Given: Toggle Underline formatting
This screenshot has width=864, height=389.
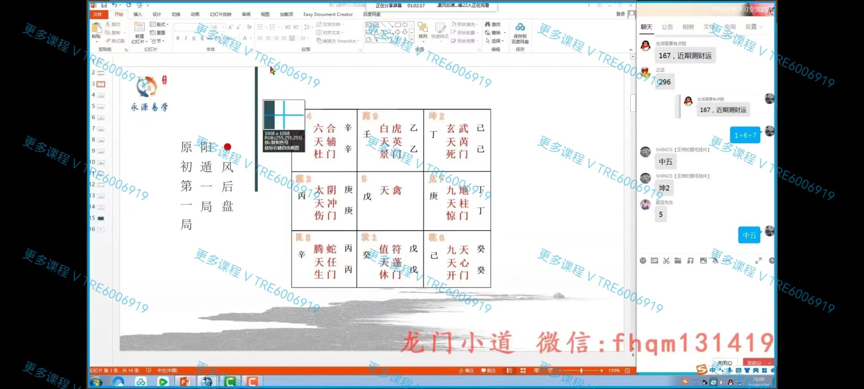Looking at the screenshot, I should [x=194, y=38].
